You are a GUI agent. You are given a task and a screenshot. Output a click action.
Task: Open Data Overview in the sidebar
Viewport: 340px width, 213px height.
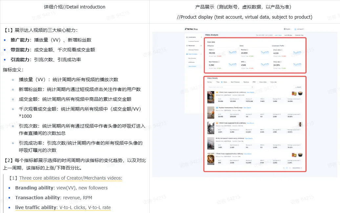click(x=192, y=58)
